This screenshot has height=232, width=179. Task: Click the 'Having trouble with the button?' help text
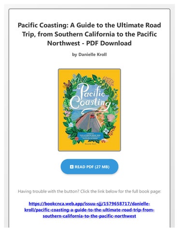(x=89, y=191)
